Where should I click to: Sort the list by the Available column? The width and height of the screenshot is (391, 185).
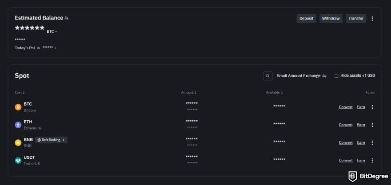click(x=274, y=92)
